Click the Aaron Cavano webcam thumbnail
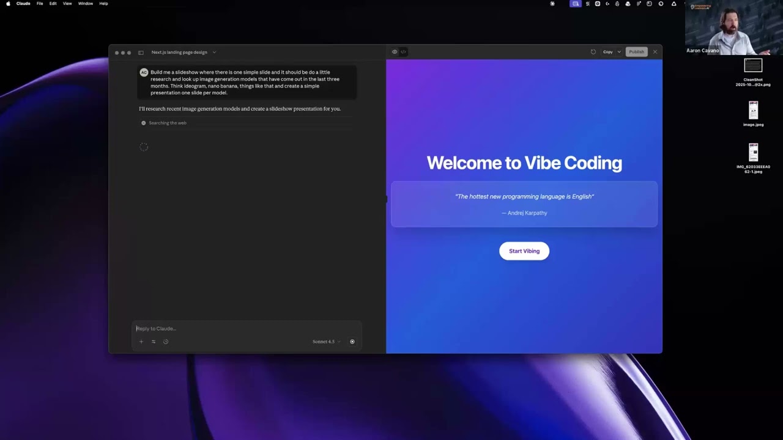This screenshot has height=440, width=783. [x=733, y=28]
